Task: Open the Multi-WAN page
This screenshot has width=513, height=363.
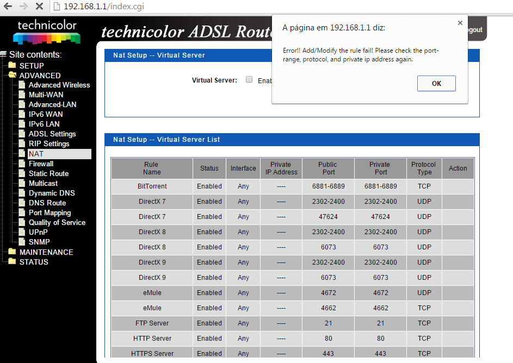Action: tap(46, 95)
